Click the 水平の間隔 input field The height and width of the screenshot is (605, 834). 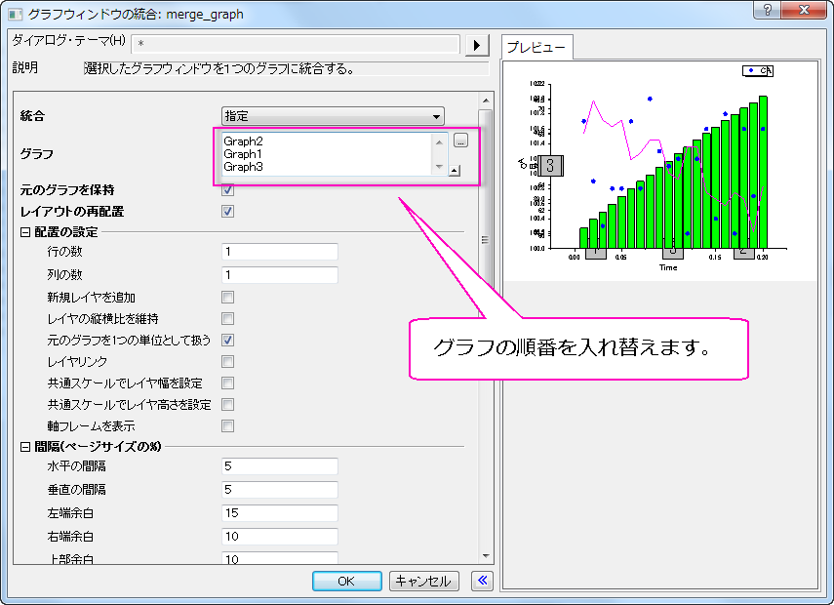(x=280, y=466)
